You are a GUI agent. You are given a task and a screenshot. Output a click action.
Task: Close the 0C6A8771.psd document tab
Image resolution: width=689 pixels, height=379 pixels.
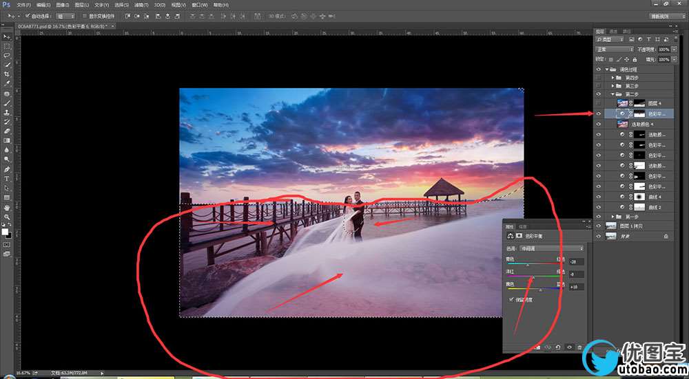114,26
